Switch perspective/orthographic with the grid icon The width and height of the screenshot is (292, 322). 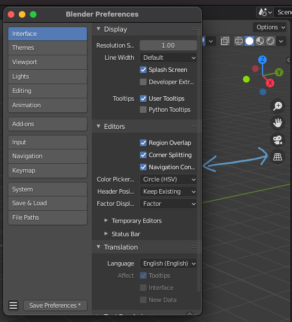click(278, 157)
